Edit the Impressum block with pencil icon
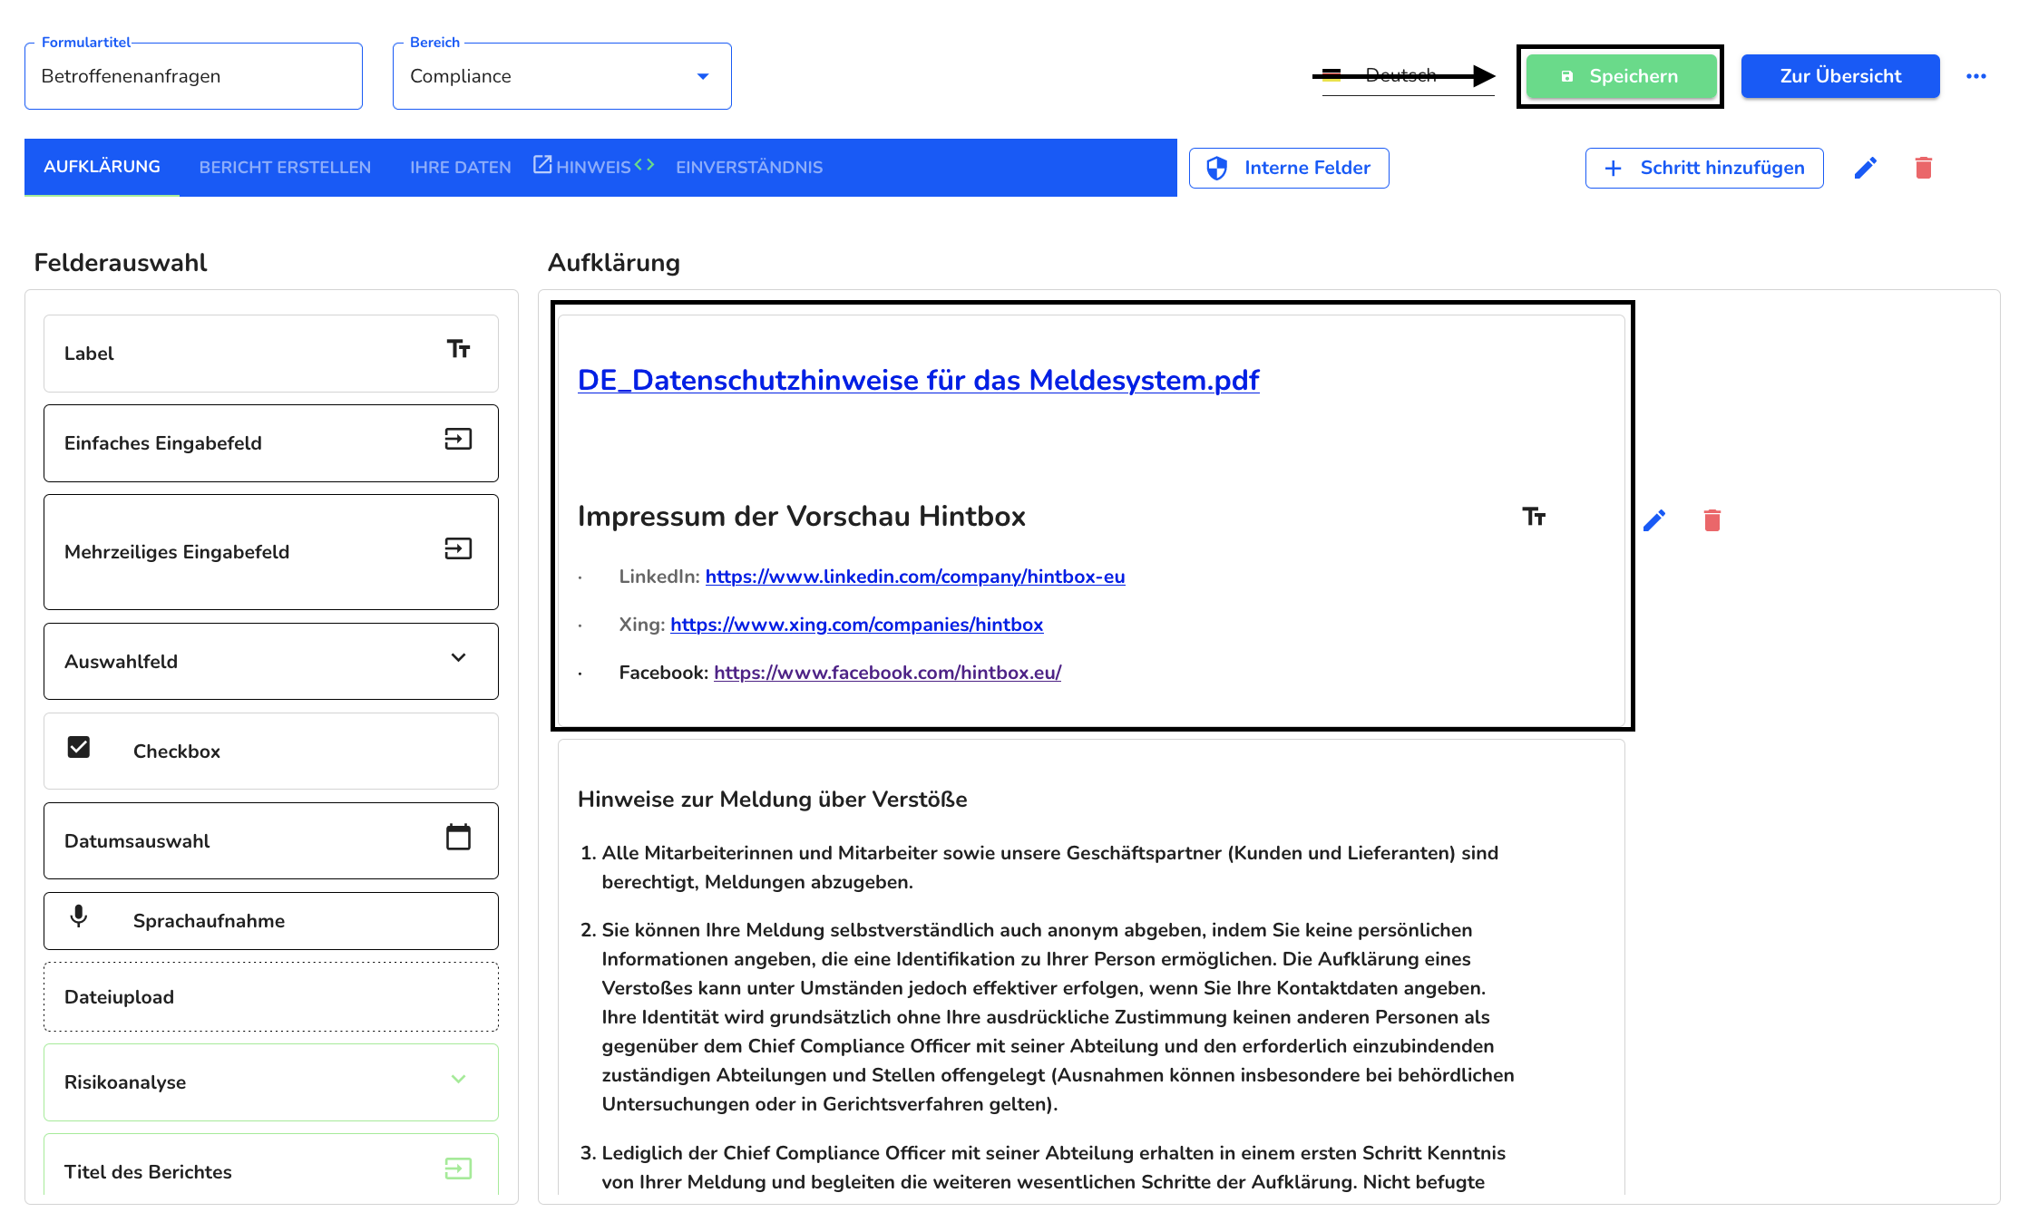The image size is (2019, 1222). (x=1654, y=520)
